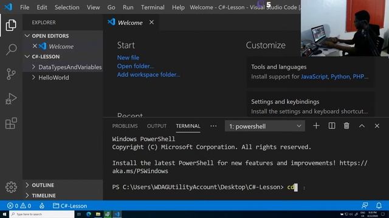This screenshot has width=389, height=218.
Task: Open the Manage gear settings icon
Action: [x=11, y=187]
